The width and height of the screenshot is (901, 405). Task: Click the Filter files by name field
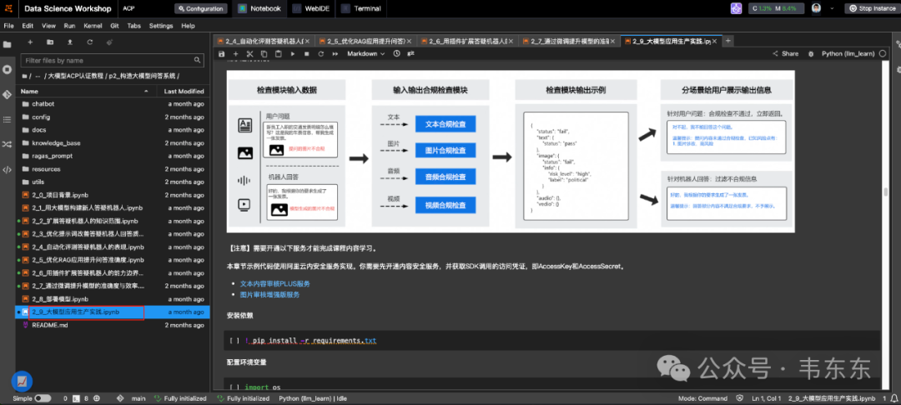112,60
